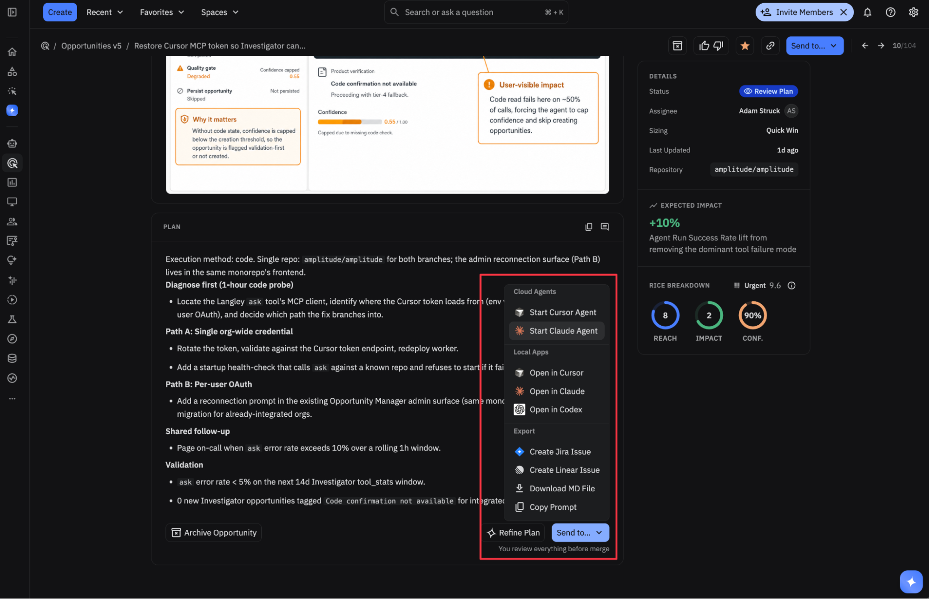
Task: Go to next opportunity arrow
Action: pyautogui.click(x=881, y=46)
